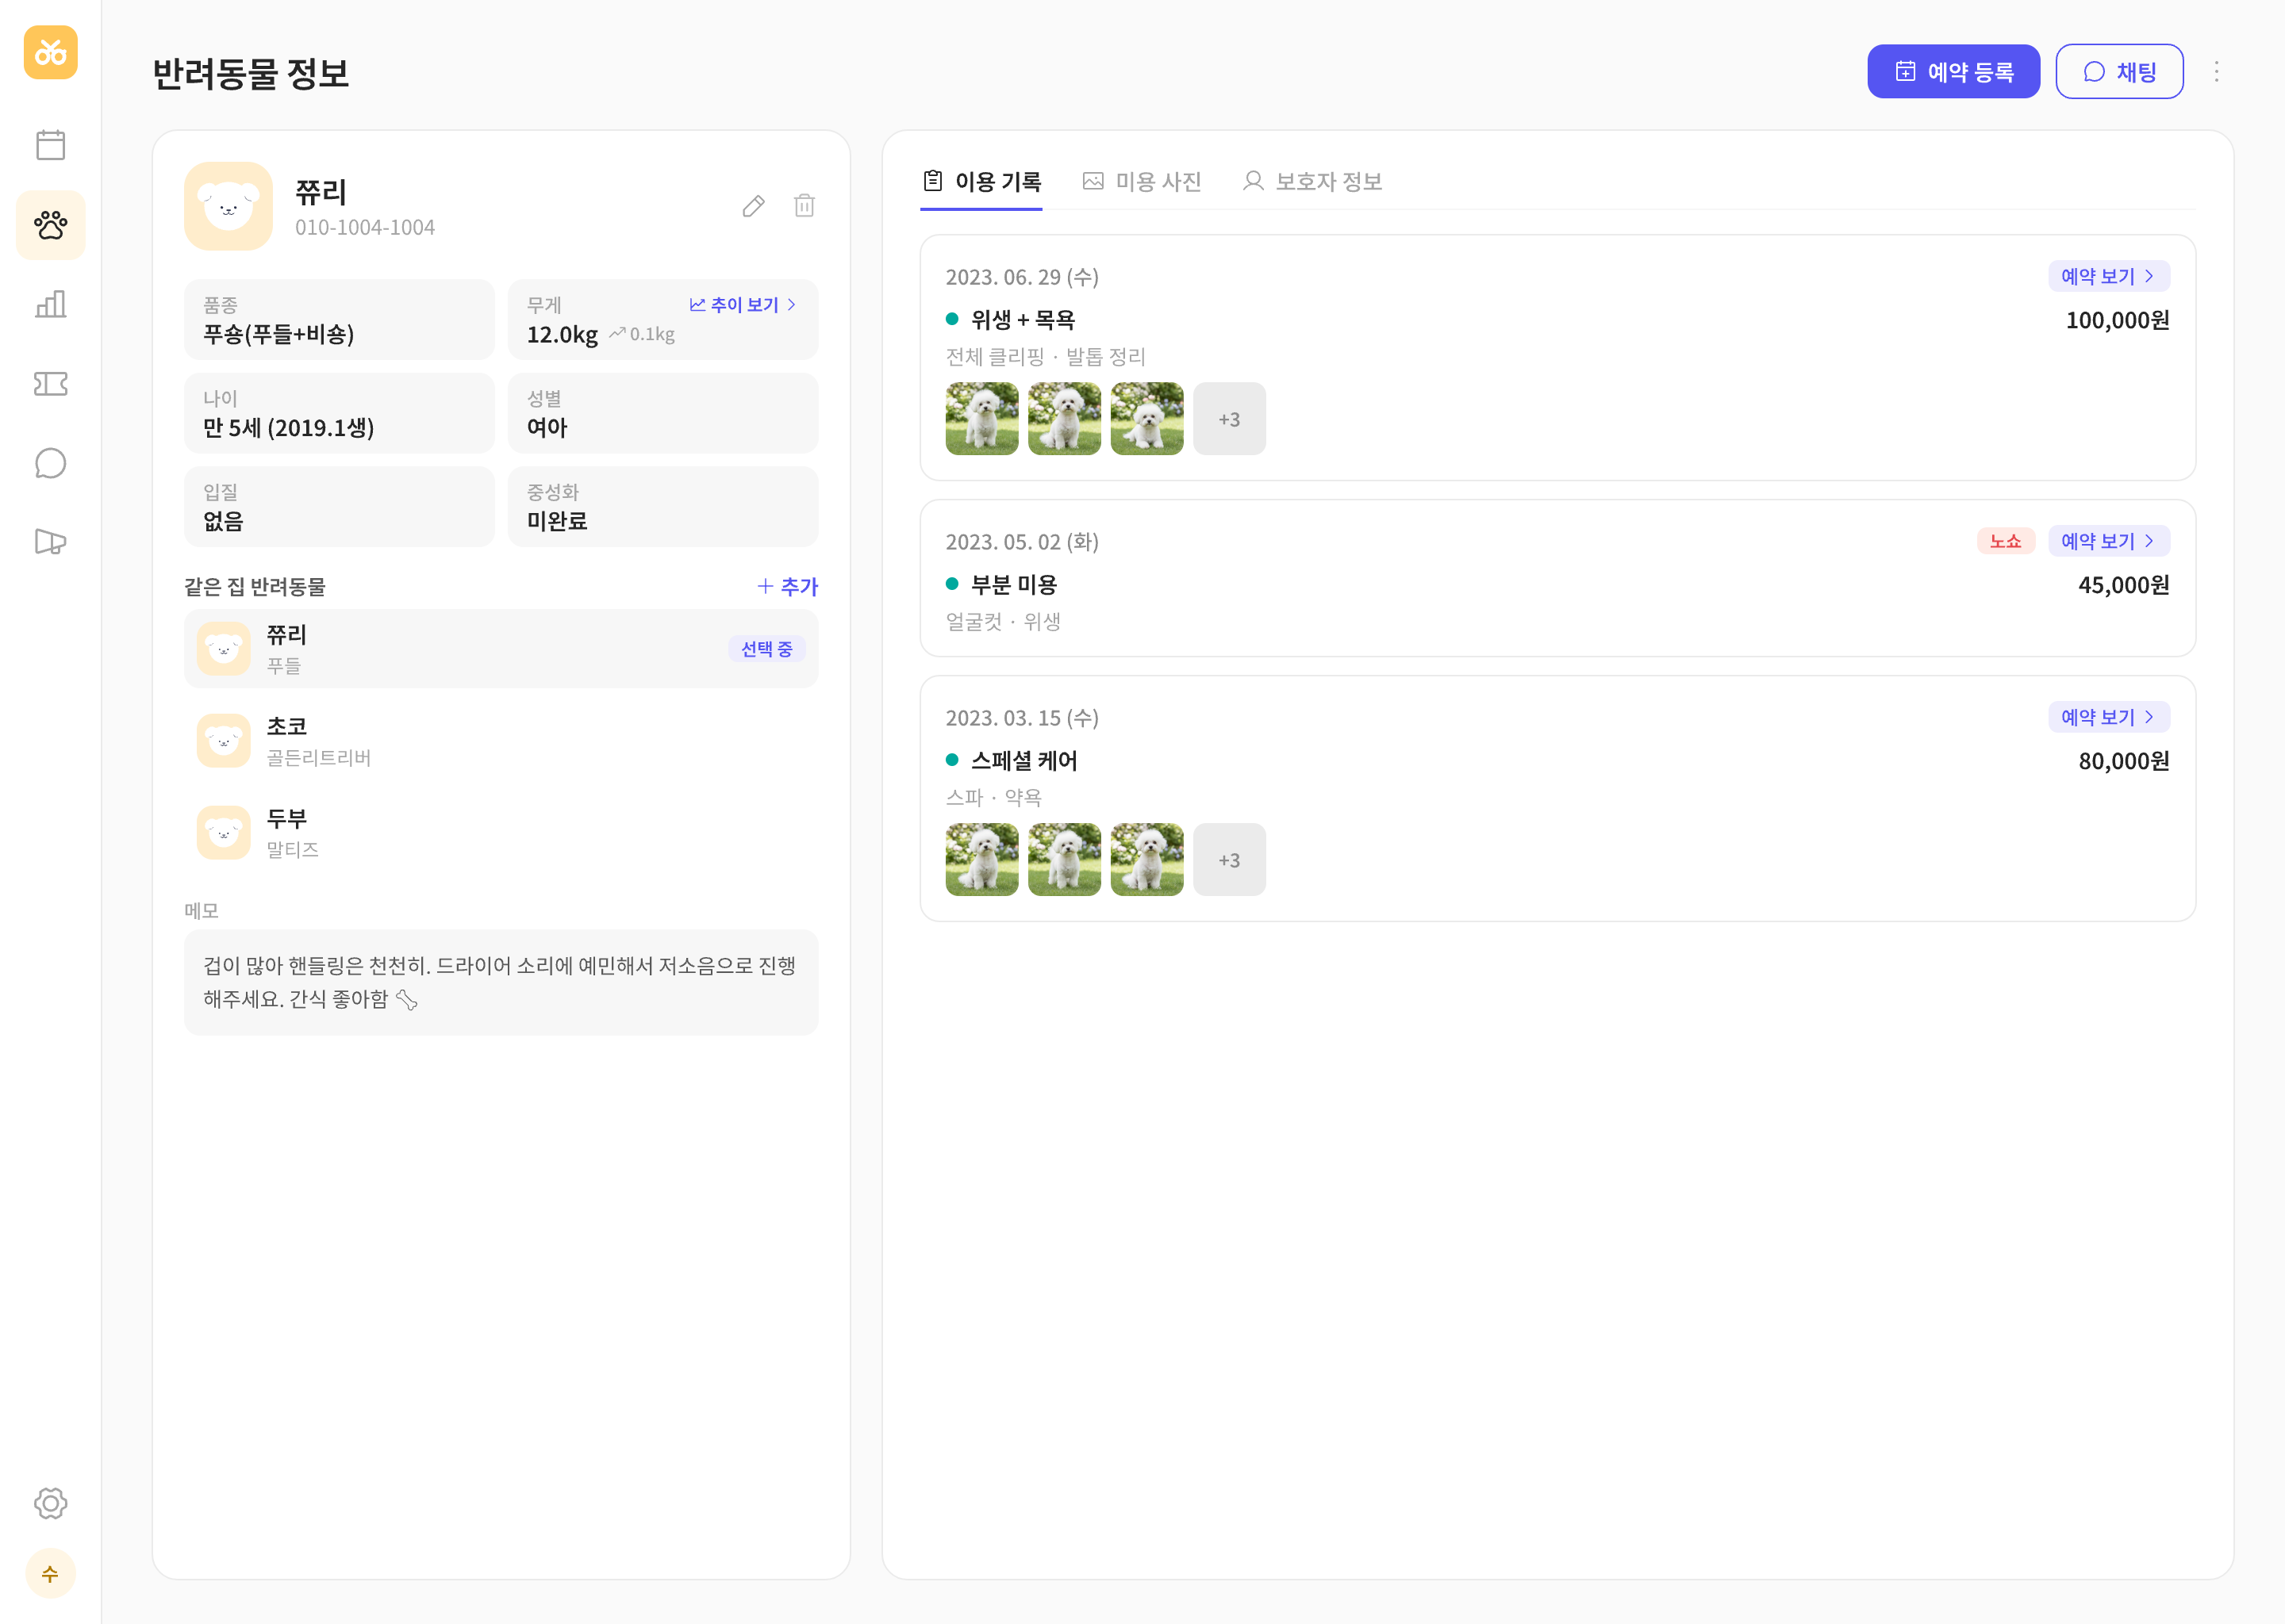Screen dimensions: 2285x1624
Task: Select 초코 골든리트리버 pet row
Action: (x=501, y=741)
